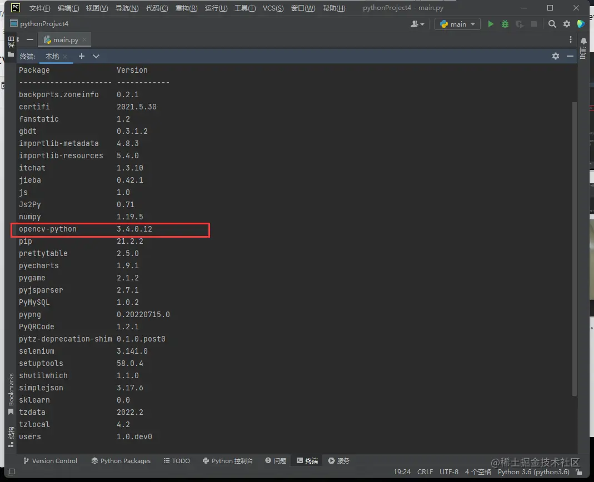
Task: Click the terminal vertical scrollbar
Action: click(575, 249)
